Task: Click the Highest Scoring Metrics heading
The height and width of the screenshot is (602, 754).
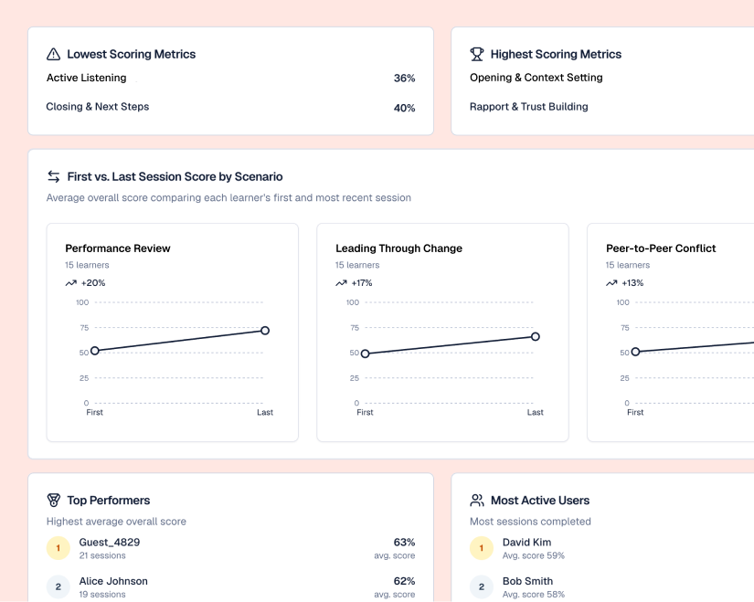Action: [556, 54]
